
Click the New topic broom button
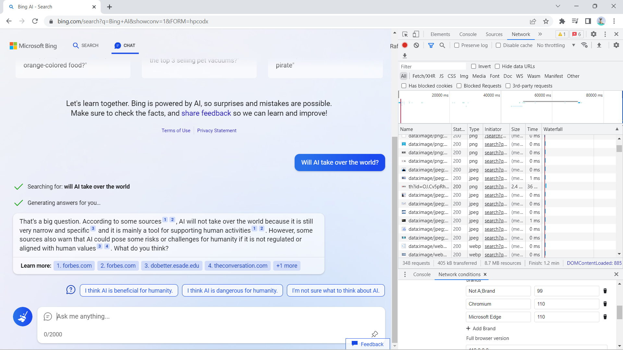point(23,317)
